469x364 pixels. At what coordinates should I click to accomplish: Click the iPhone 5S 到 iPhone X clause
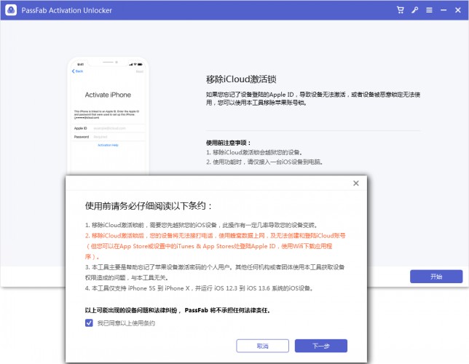199,288
